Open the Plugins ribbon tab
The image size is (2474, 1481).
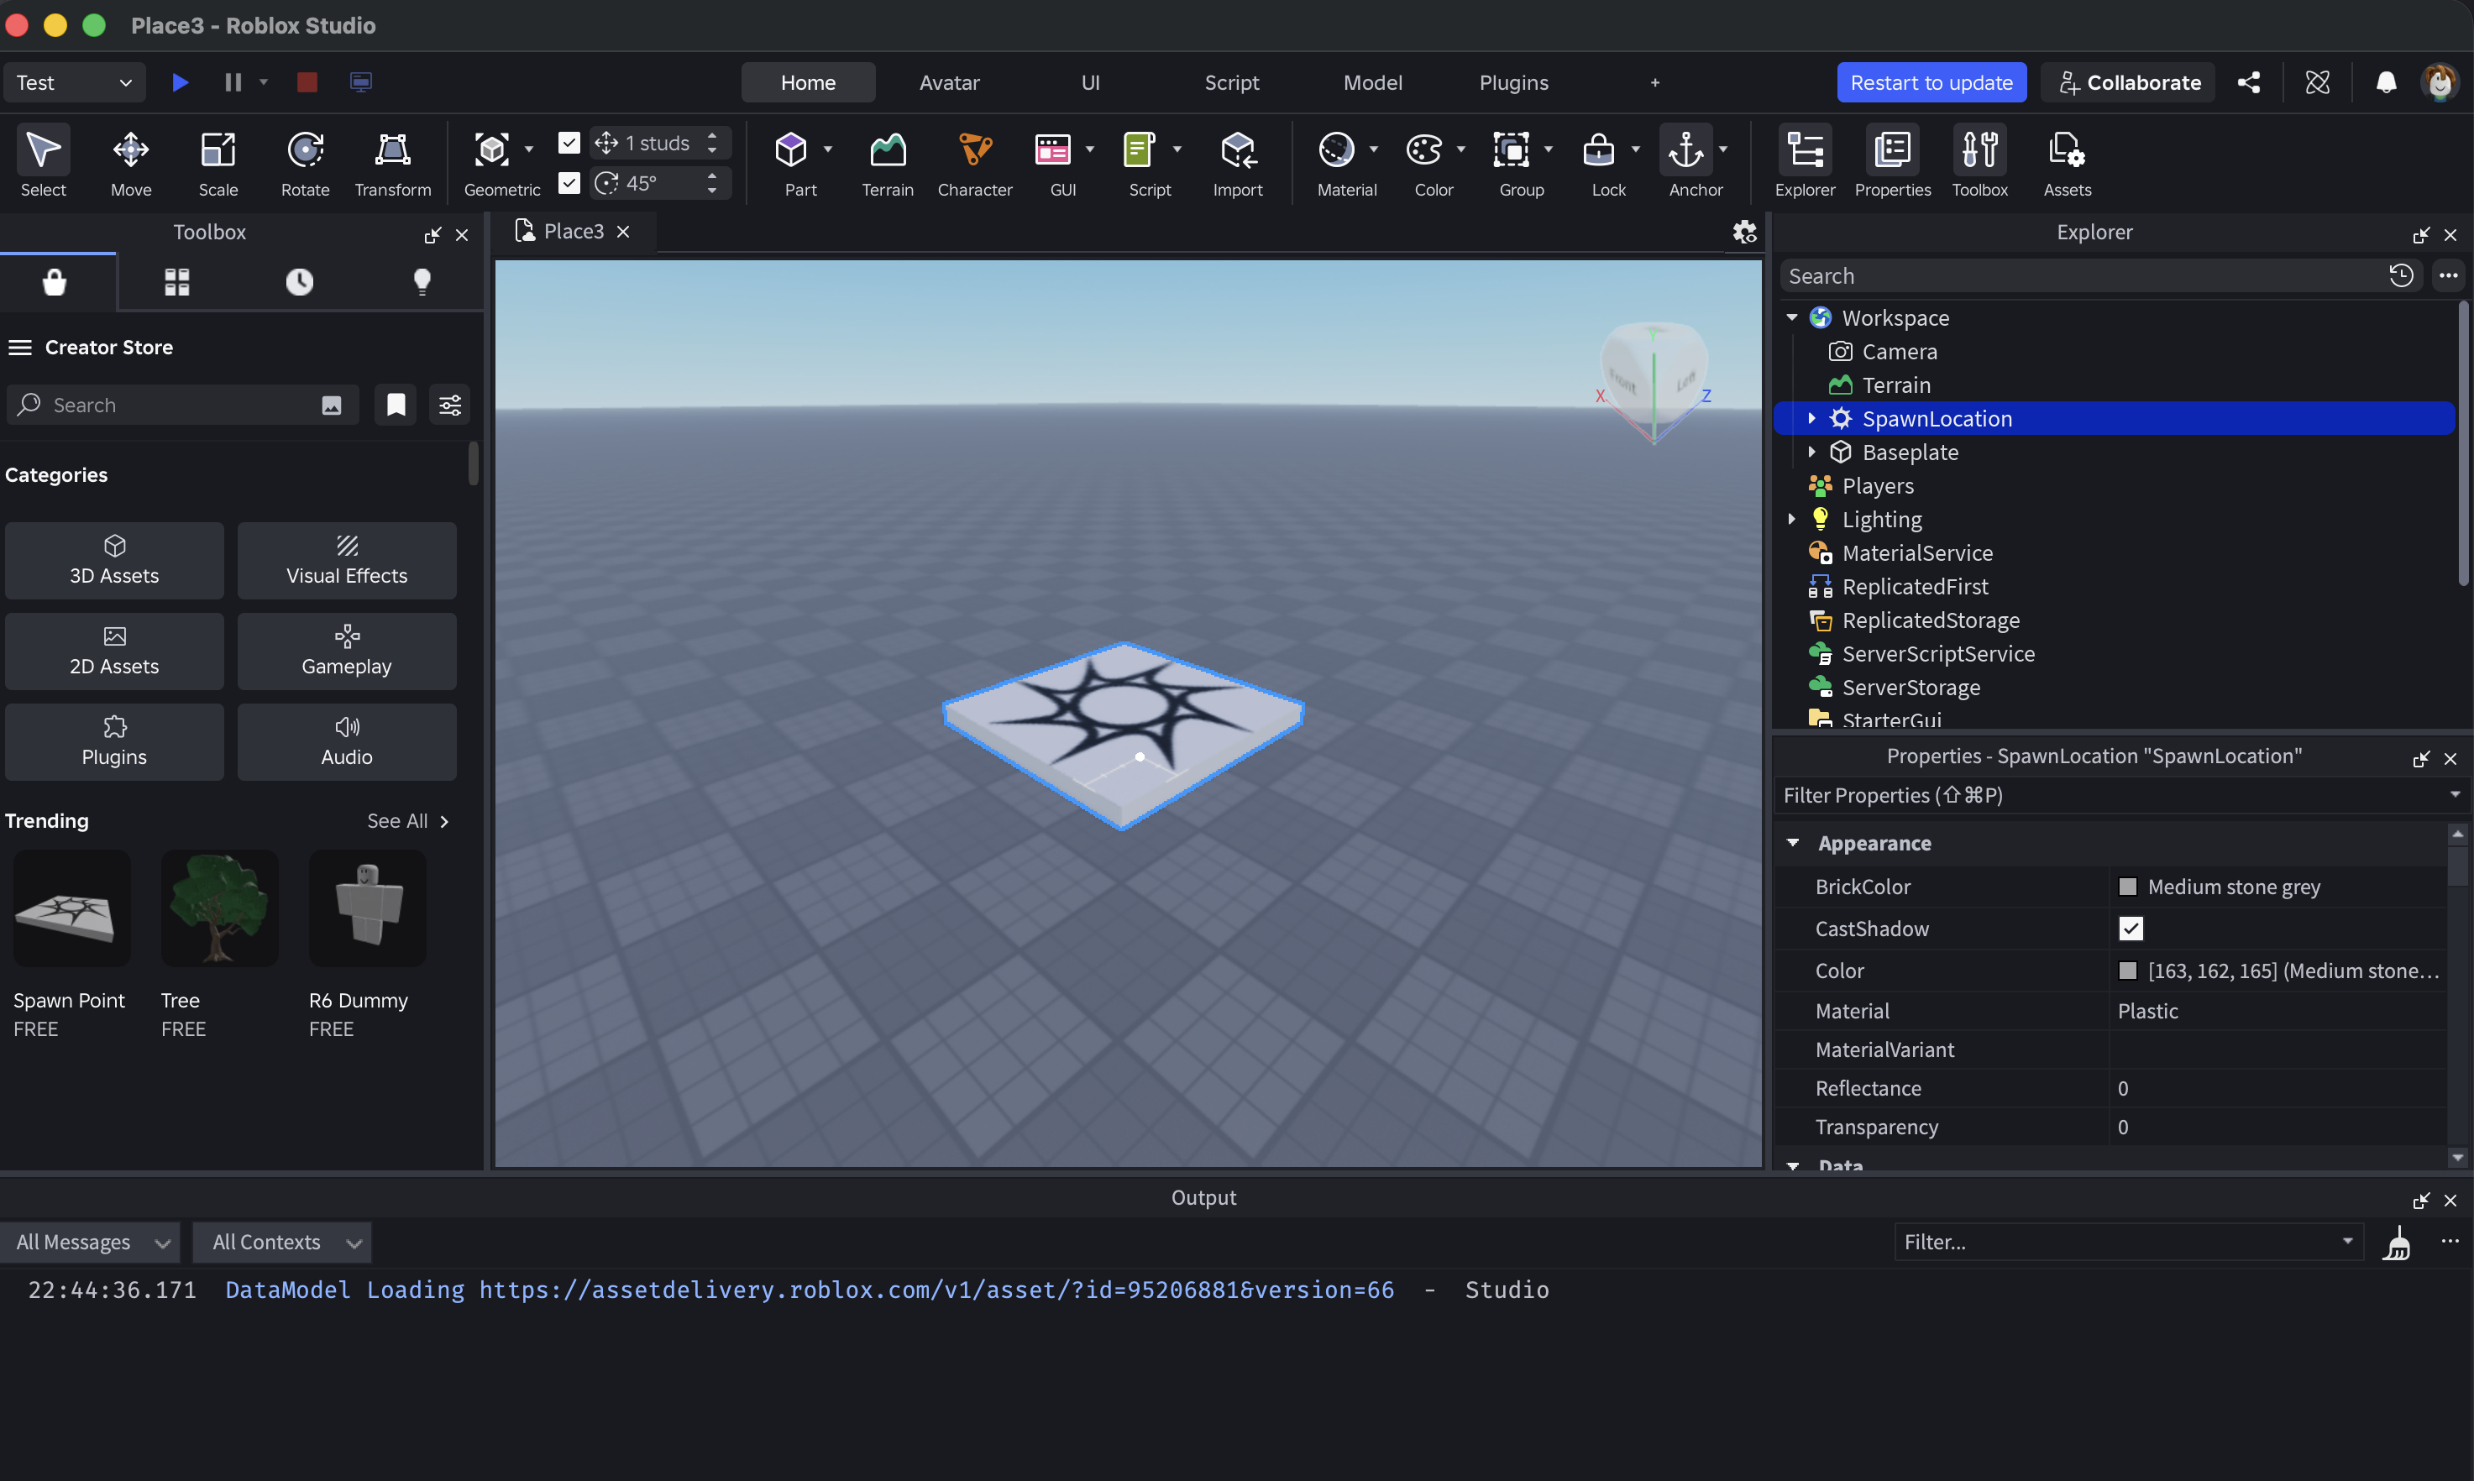(x=1513, y=81)
